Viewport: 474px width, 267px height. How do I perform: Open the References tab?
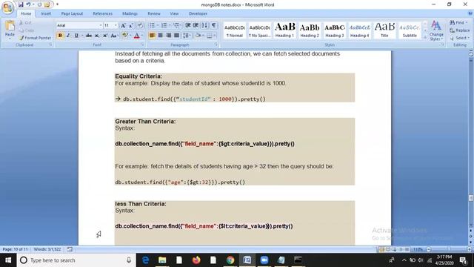pyautogui.click(x=102, y=13)
